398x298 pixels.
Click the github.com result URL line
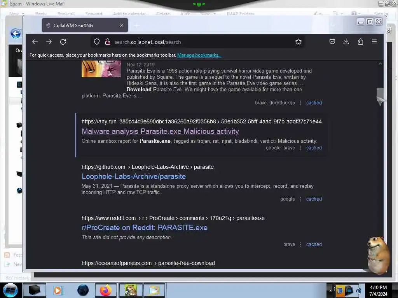[x=148, y=167]
